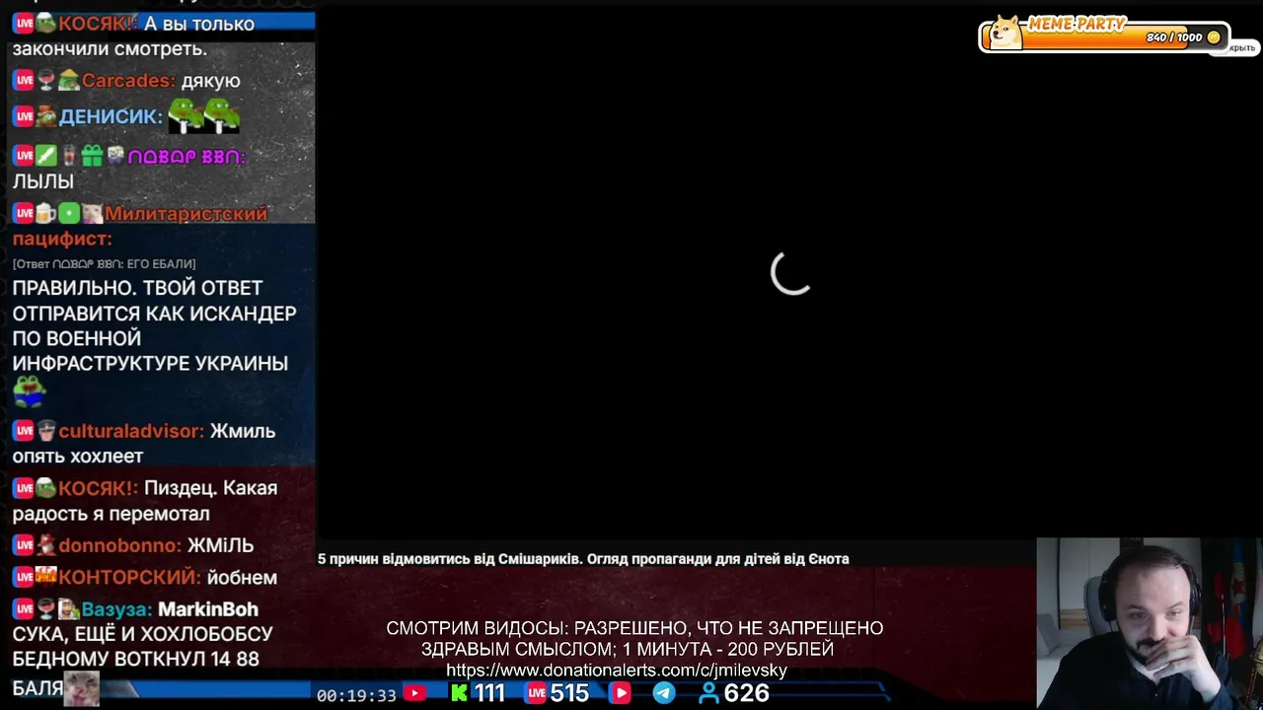Viewport: 1263px width, 710px height.
Task: Click the streamer webcam feed
Action: (1150, 623)
